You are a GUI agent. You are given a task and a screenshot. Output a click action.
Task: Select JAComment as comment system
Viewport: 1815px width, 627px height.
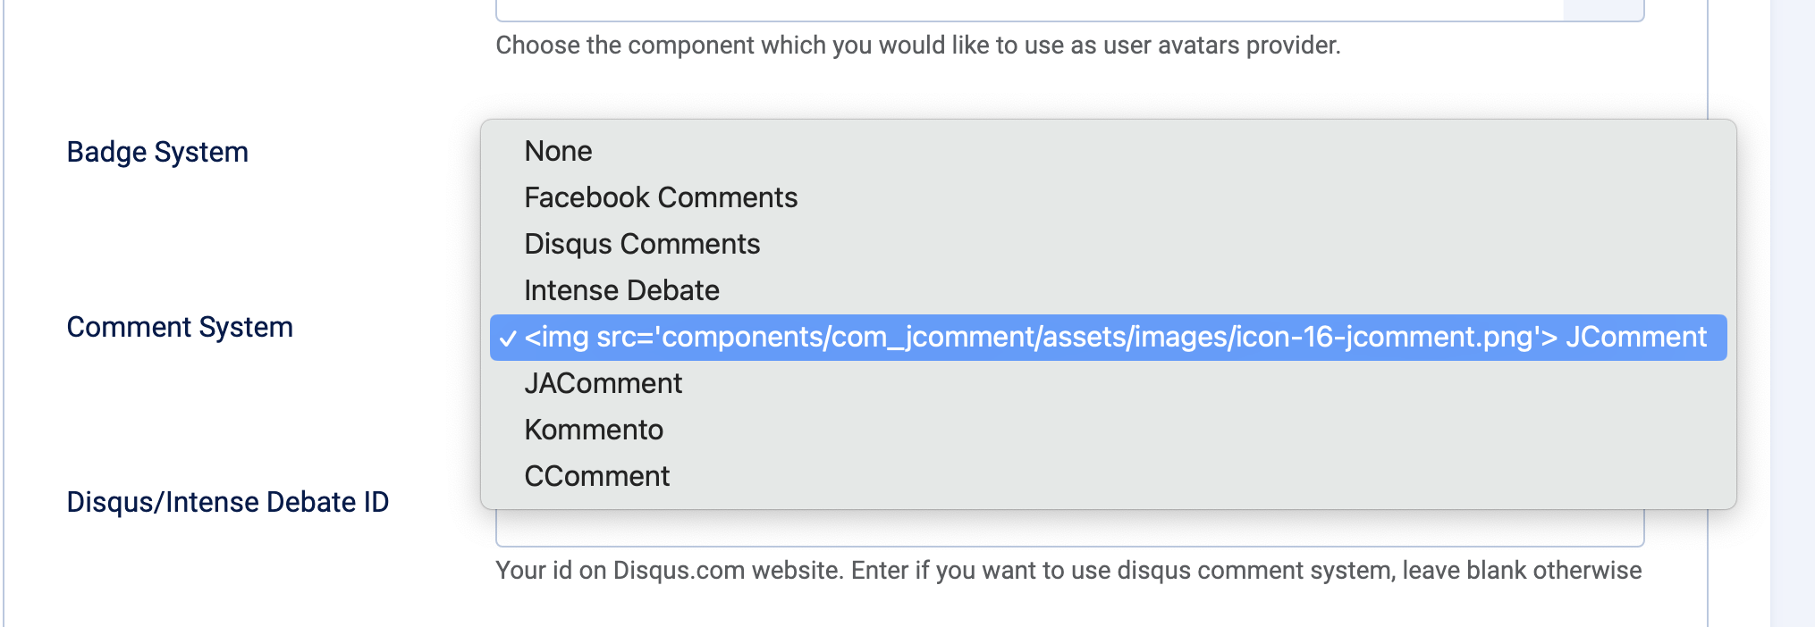coord(603,383)
